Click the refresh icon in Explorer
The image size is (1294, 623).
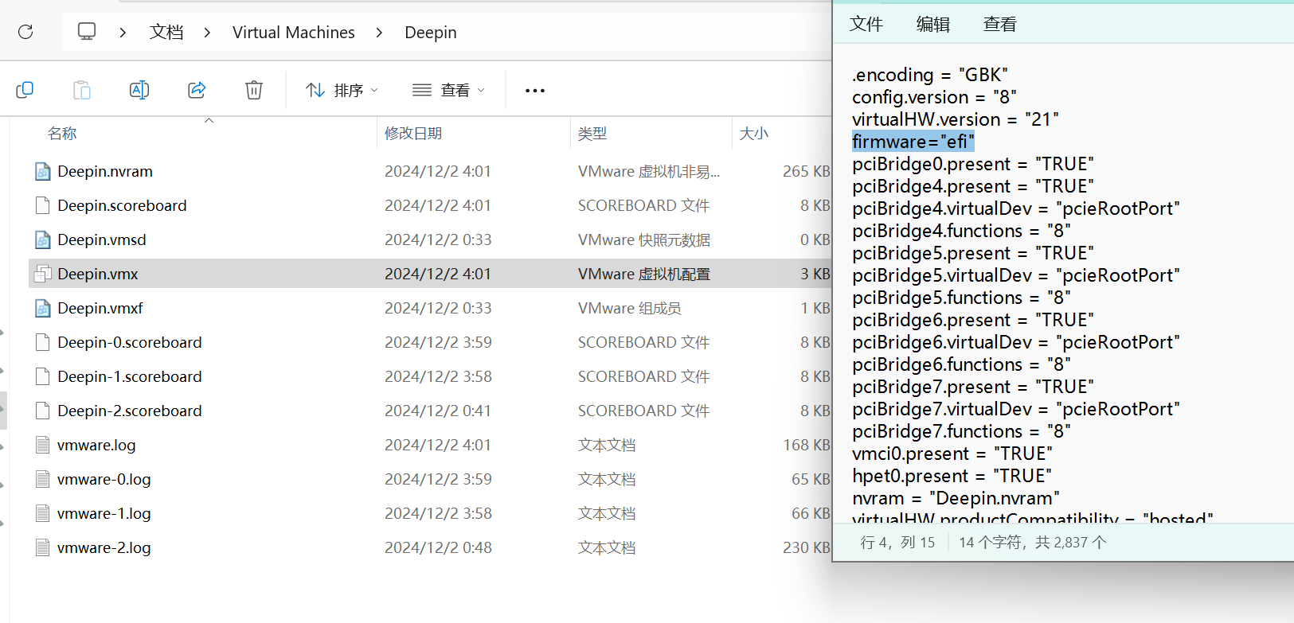coord(25,32)
